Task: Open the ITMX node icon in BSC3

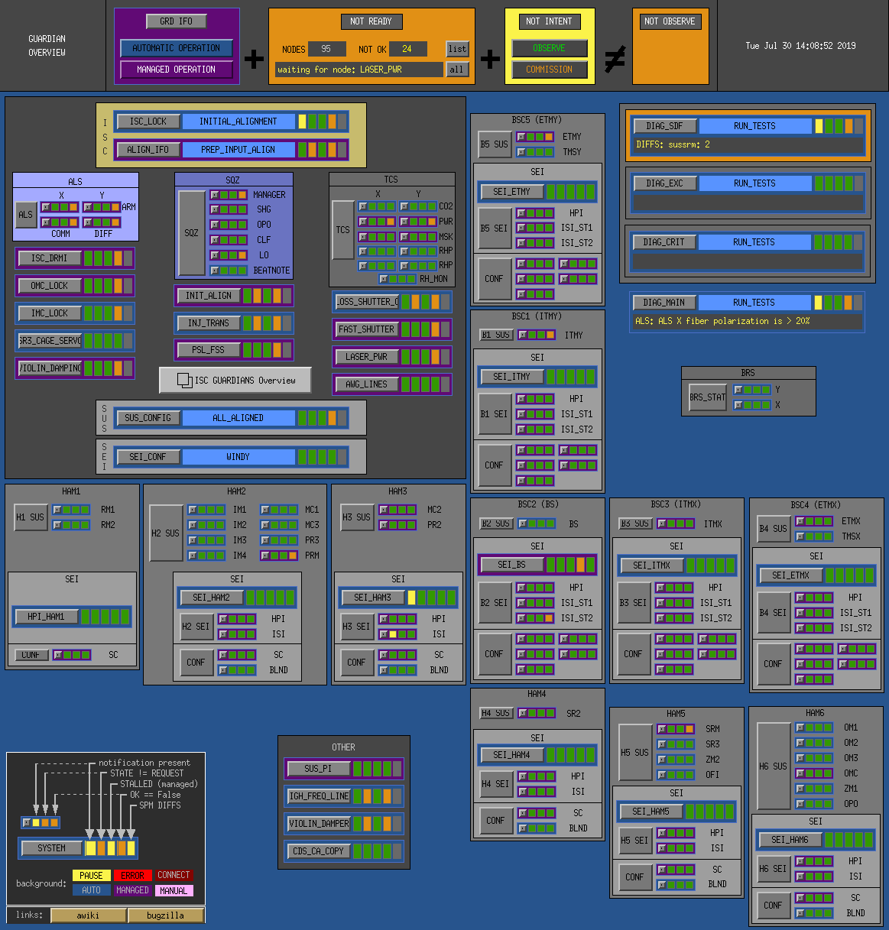Action: coord(662,523)
